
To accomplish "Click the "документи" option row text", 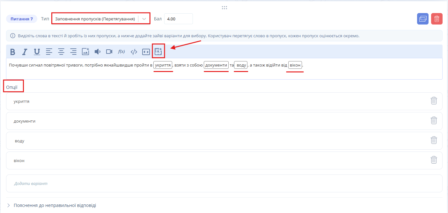I will [x=25, y=121].
